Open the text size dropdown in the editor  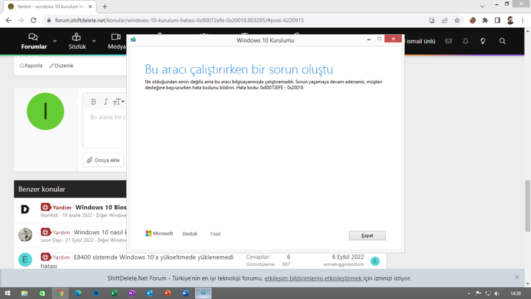pyautogui.click(x=118, y=101)
